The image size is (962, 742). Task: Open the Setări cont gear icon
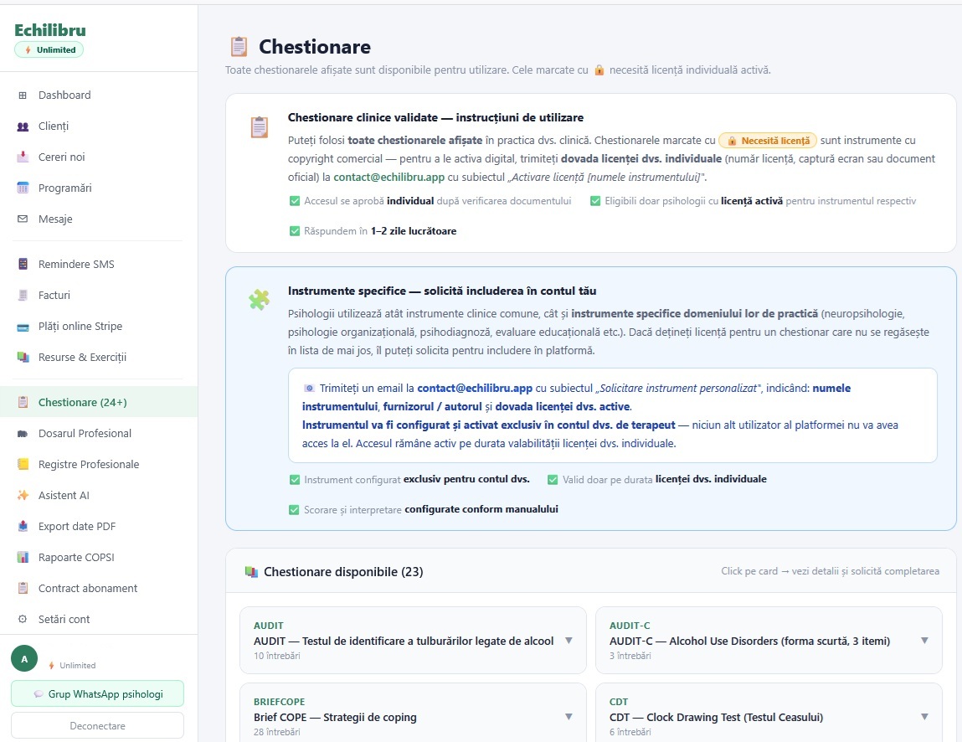23,619
